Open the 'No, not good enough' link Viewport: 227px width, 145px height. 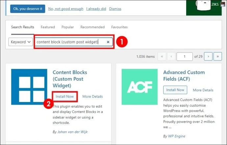coord(66,9)
